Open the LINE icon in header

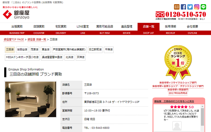203,7
